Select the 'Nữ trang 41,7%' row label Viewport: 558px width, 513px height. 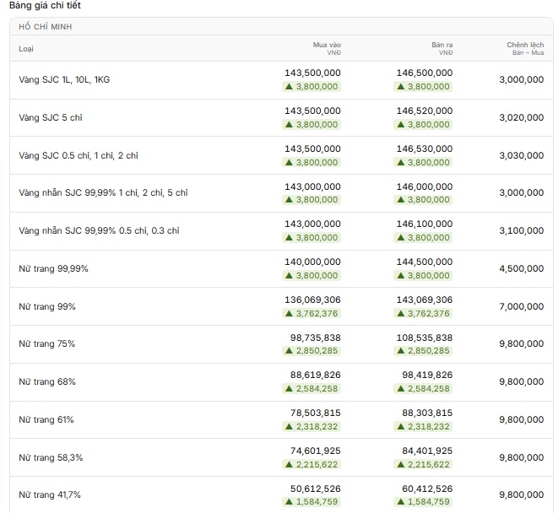(50, 494)
